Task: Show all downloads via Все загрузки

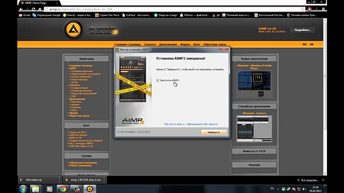Action: tap(308, 180)
